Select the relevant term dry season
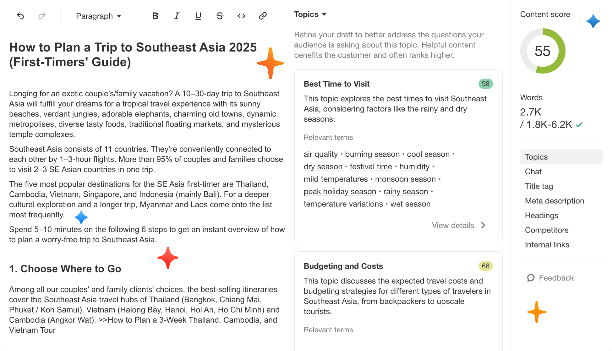The image size is (612, 351). (323, 167)
